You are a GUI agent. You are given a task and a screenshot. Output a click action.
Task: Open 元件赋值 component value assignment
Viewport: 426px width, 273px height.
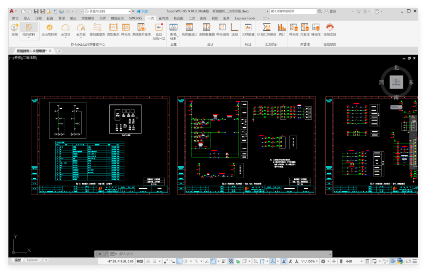pyautogui.click(x=248, y=30)
